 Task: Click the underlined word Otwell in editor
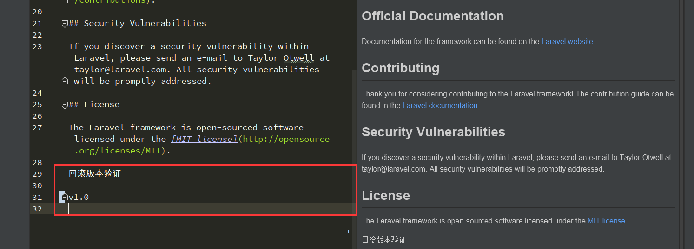coord(298,58)
